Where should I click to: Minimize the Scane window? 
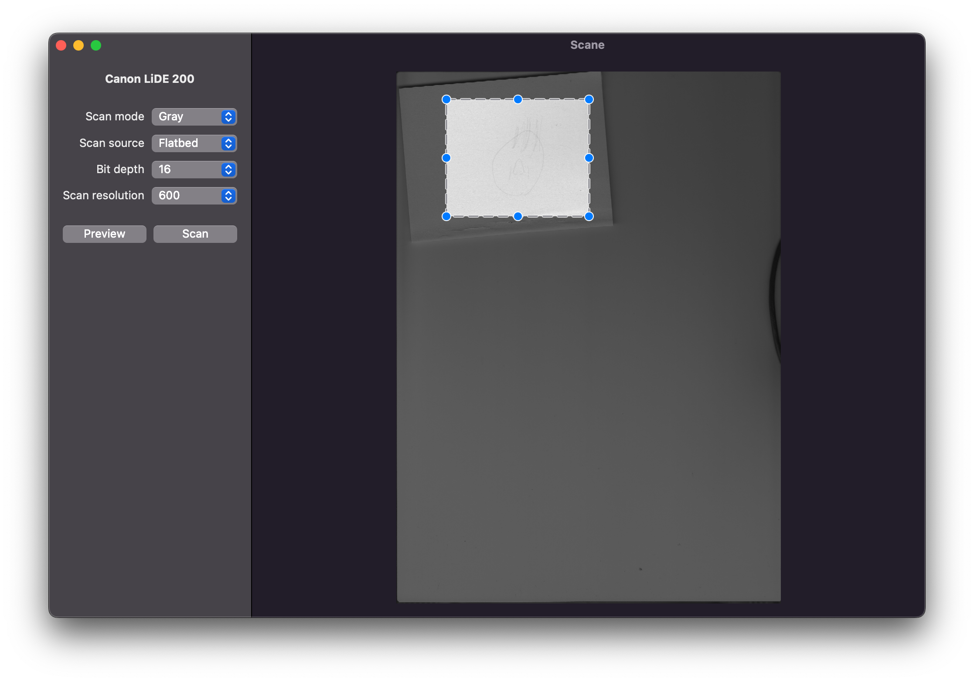pyautogui.click(x=78, y=45)
